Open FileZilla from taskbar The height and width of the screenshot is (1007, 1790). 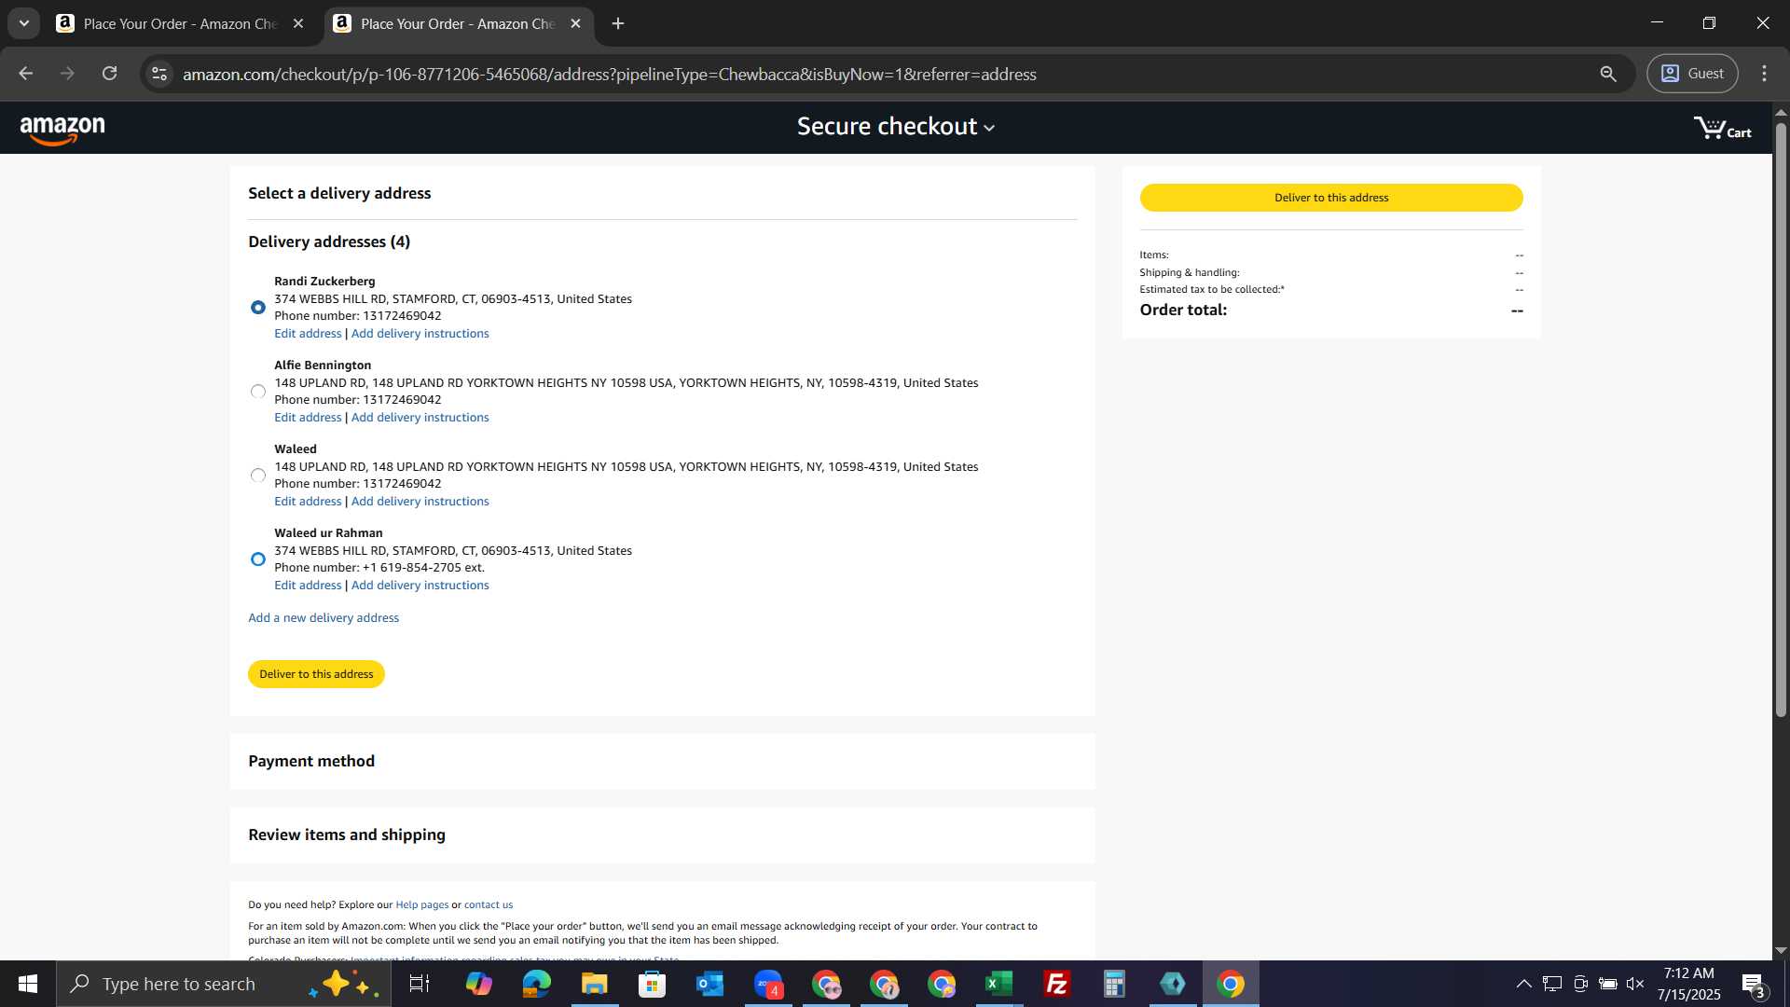tap(1057, 984)
